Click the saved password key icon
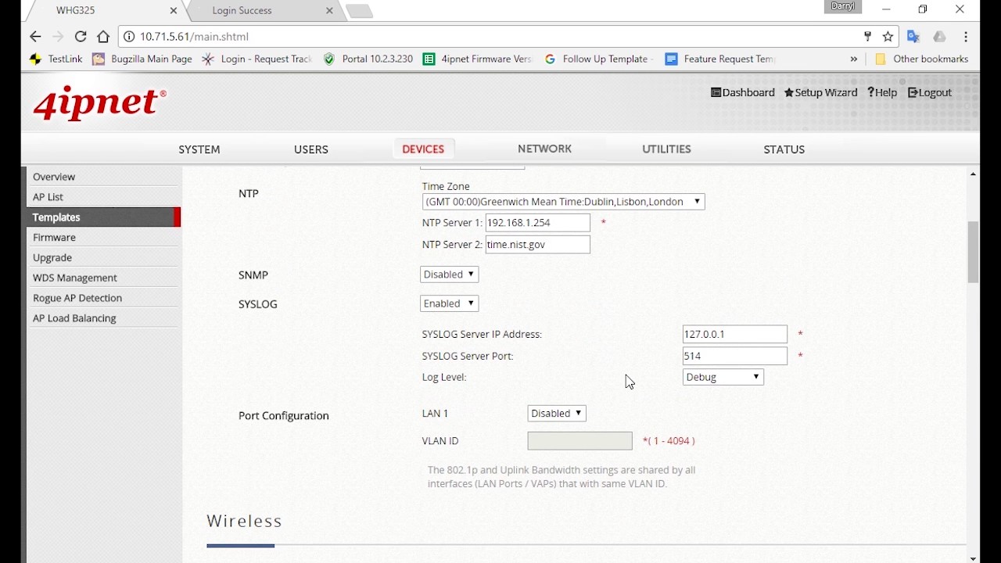Image resolution: width=1001 pixels, height=563 pixels. coord(867,37)
